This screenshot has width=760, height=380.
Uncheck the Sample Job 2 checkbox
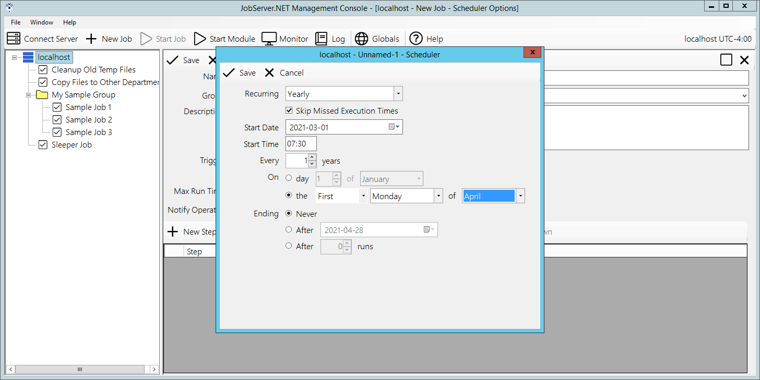57,120
